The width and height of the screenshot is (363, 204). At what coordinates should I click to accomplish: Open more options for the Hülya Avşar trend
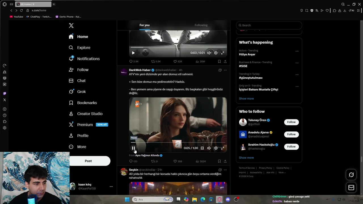click(x=297, y=51)
